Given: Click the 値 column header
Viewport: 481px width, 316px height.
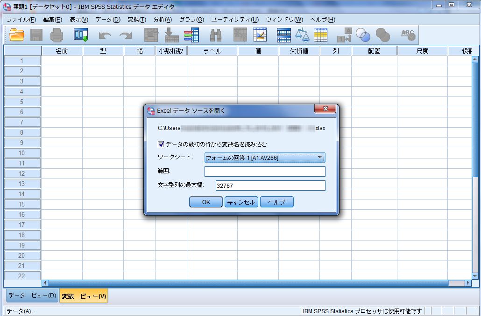Looking at the screenshot, I should 258,51.
